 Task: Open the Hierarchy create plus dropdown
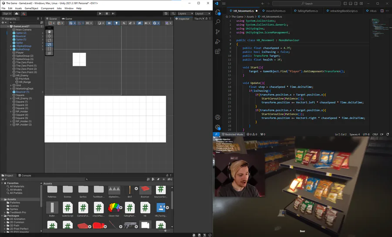click(x=4, y=23)
